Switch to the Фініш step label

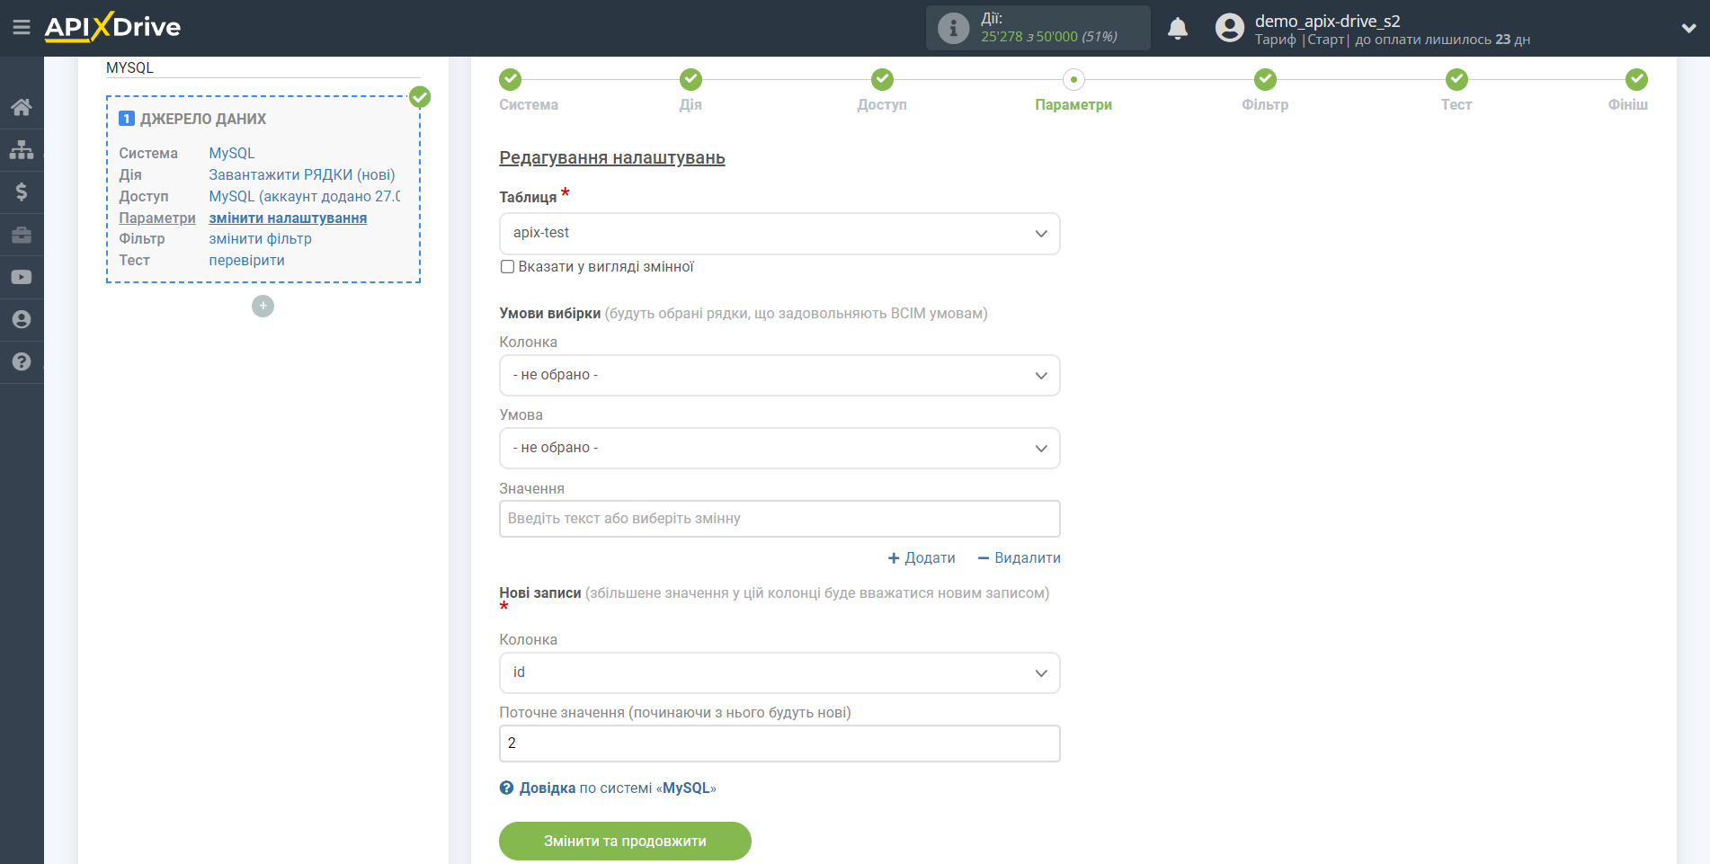(1627, 105)
